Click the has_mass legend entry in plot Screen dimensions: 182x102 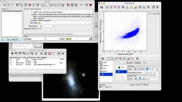(154, 13)
